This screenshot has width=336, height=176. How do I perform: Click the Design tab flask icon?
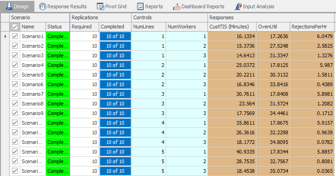coord(9,6)
